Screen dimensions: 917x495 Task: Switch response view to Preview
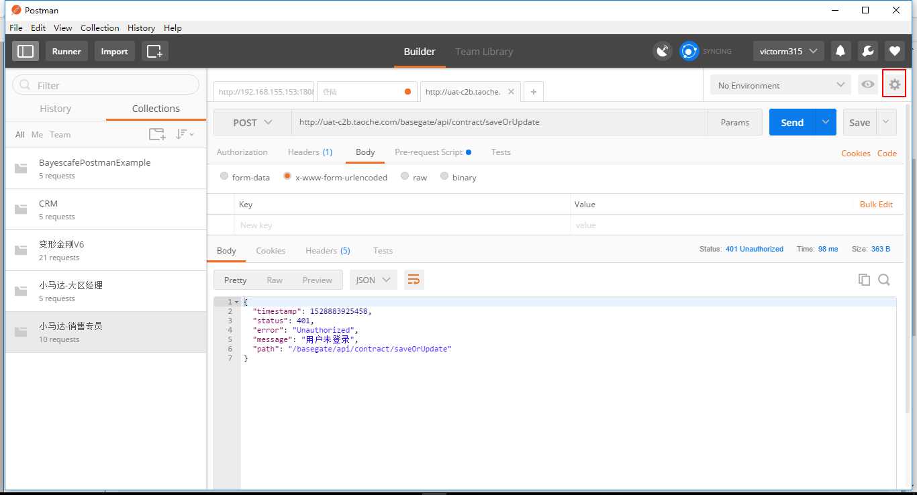click(317, 280)
